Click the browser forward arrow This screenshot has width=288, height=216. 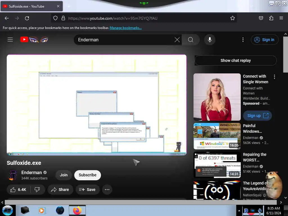click(x=17, y=18)
